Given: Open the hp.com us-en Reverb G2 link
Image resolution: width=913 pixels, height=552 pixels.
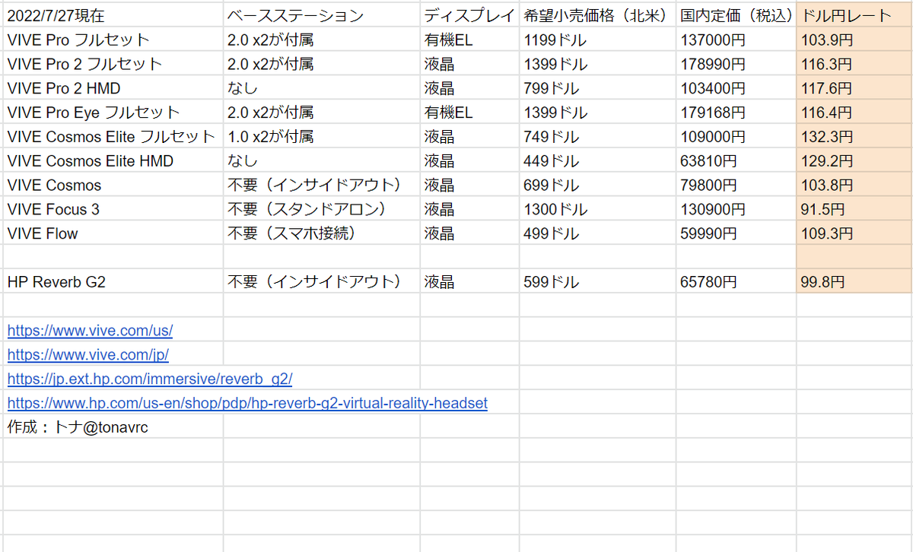Looking at the screenshot, I should (x=247, y=403).
